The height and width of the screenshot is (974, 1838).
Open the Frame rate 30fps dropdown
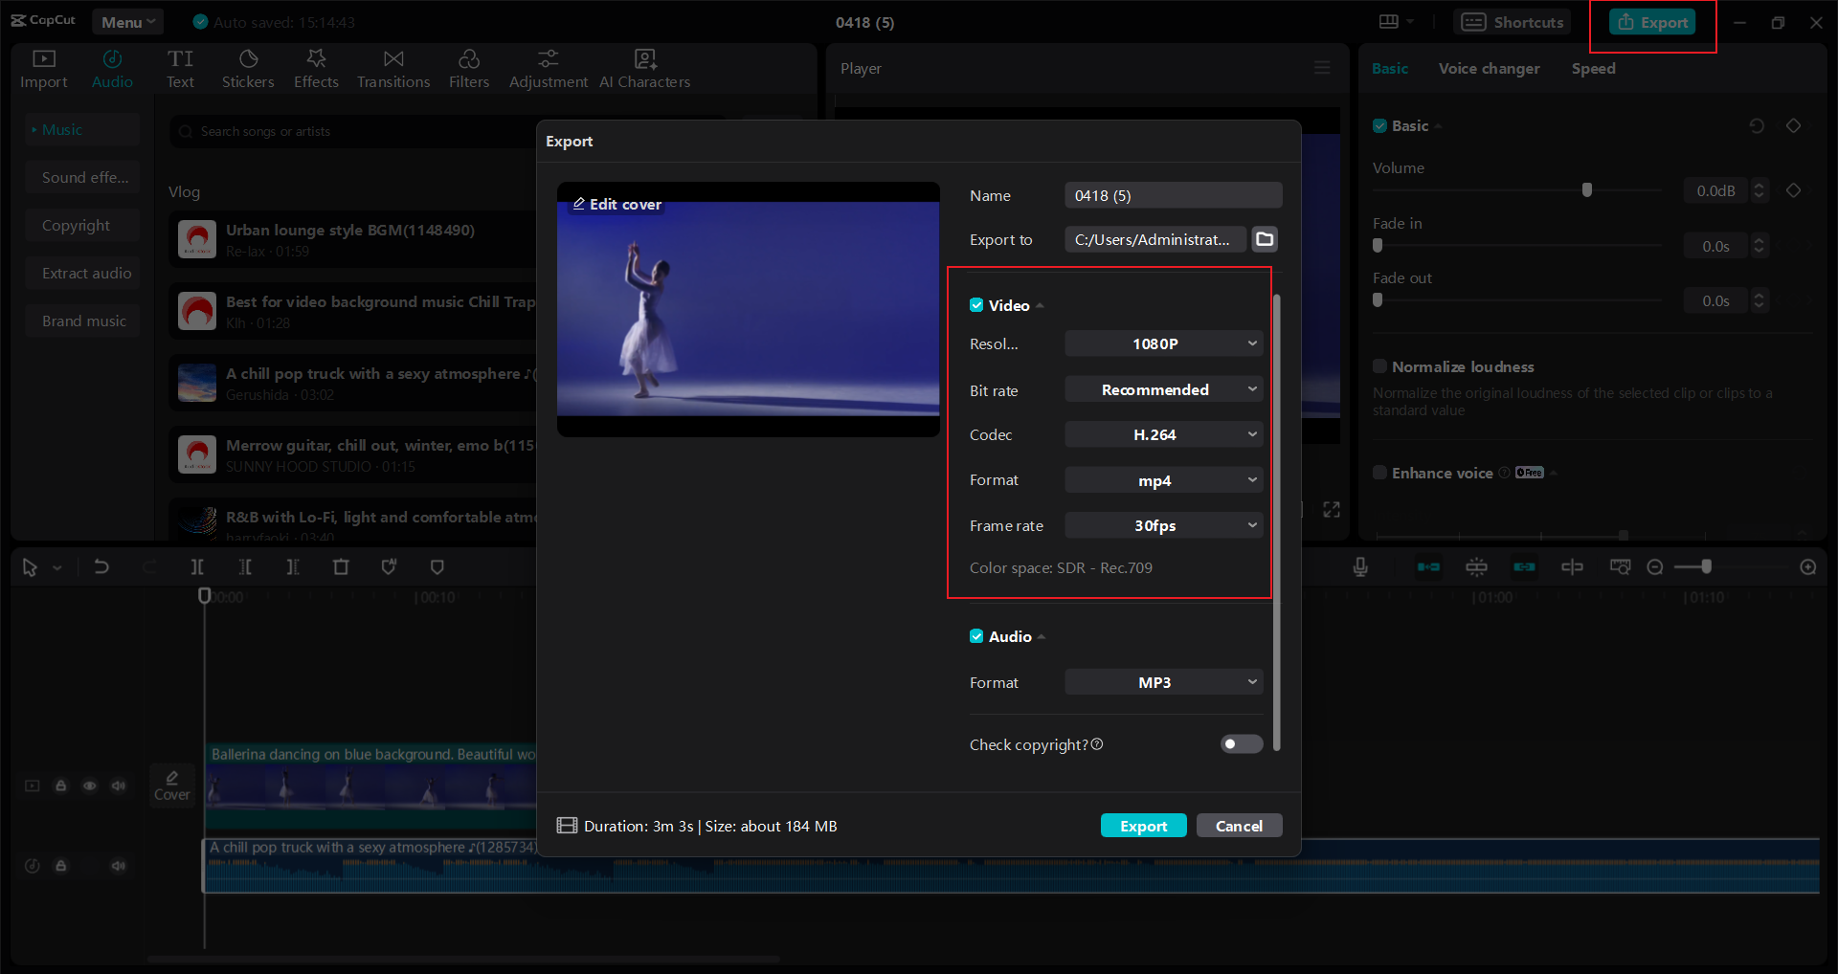coord(1164,525)
